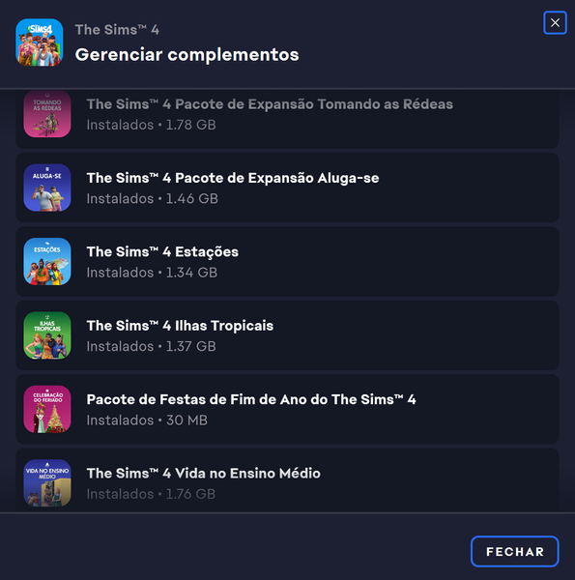
Task: Select The Sims 4 Estações title
Action: click(162, 252)
